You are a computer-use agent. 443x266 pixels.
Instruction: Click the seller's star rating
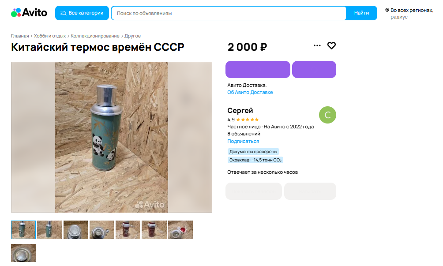click(247, 120)
